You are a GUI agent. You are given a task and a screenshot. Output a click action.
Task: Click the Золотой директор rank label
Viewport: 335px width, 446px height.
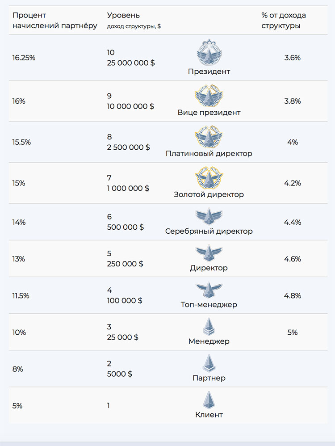(x=209, y=194)
